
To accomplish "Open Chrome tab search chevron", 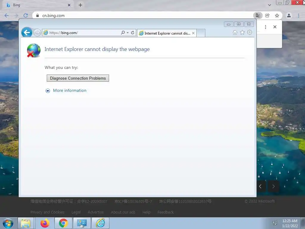I will tap(270, 5).
